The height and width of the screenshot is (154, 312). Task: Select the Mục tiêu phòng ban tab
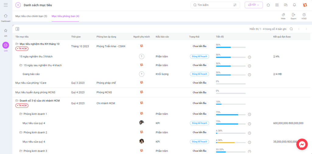pyautogui.click(x=65, y=16)
